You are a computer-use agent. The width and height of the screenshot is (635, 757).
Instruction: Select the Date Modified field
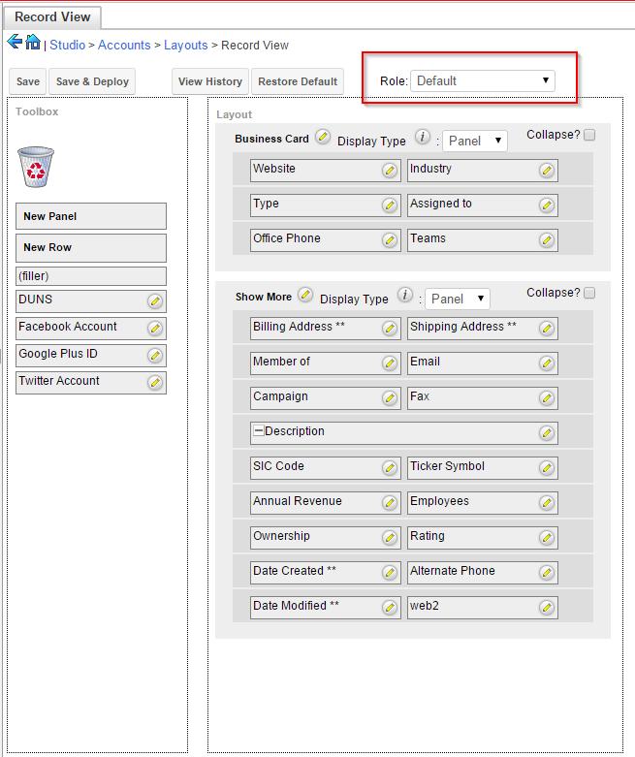[x=326, y=608]
